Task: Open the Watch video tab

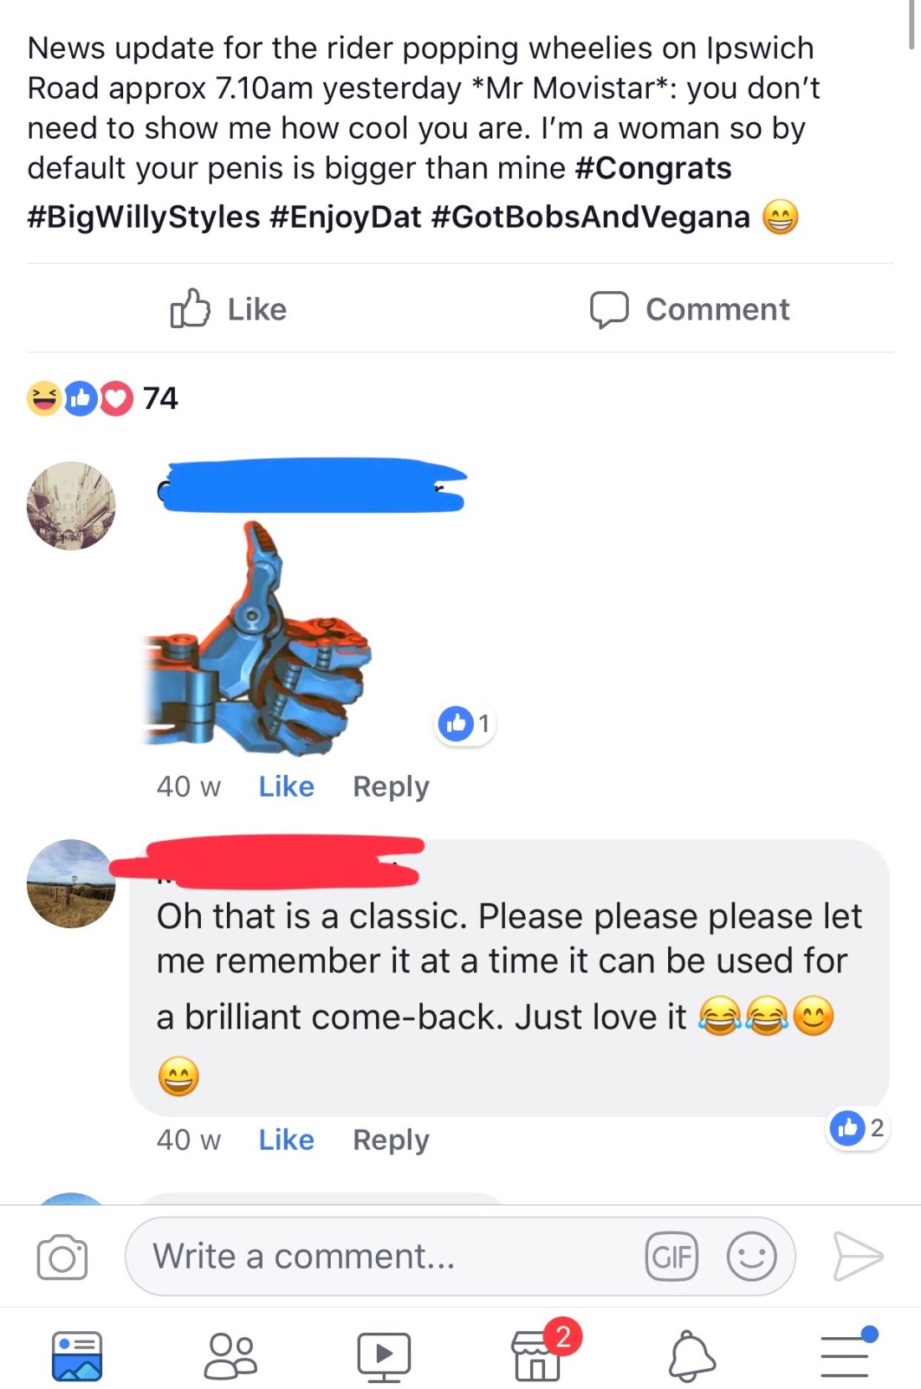Action: point(383,1356)
